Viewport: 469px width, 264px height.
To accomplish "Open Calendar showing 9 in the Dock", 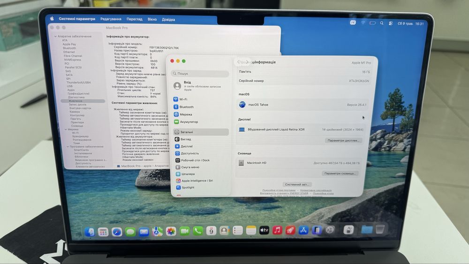I will [211, 231].
